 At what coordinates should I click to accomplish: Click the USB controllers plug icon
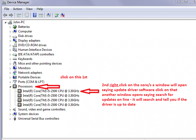point(15,119)
